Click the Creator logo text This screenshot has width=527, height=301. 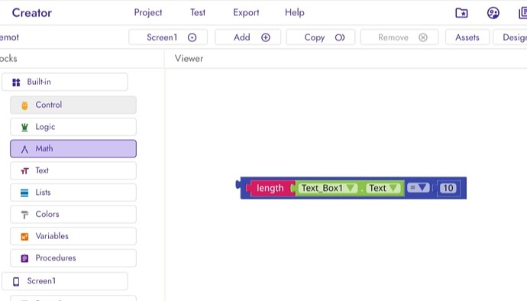[x=32, y=13]
